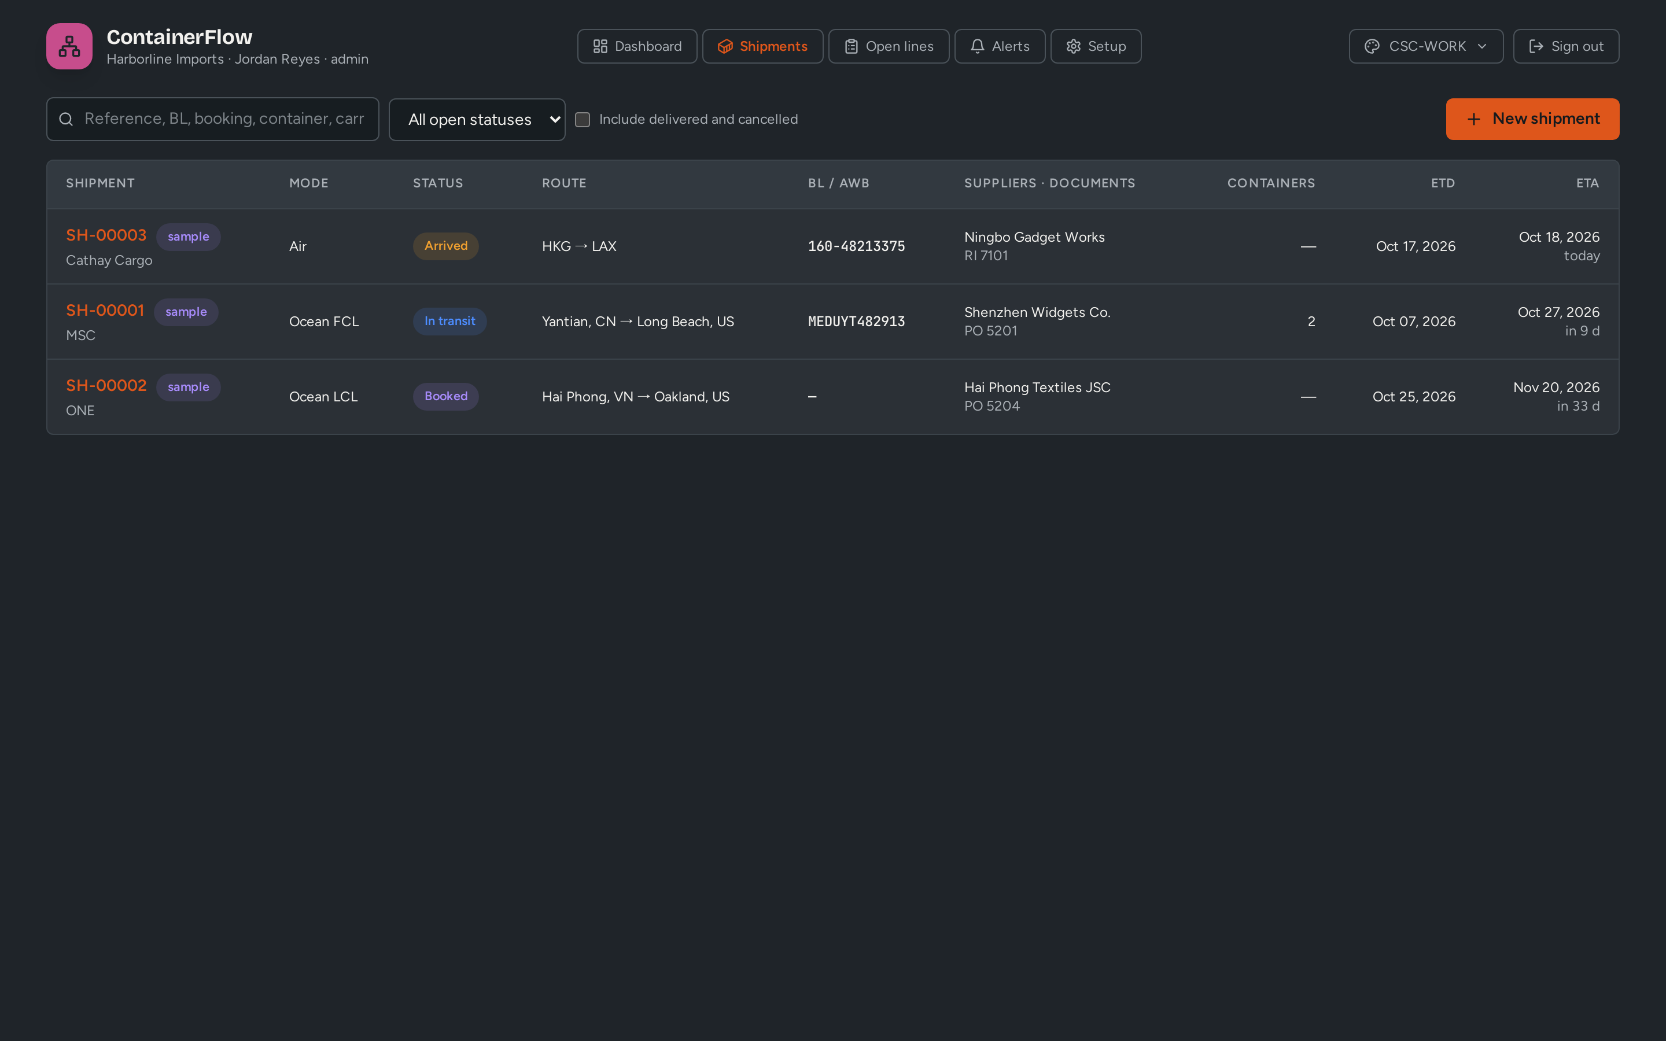Click the Setup gear icon
The image size is (1666, 1041).
click(x=1073, y=46)
